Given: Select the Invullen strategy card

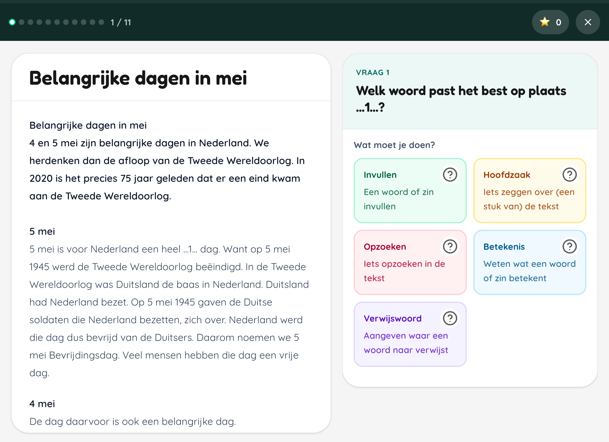Looking at the screenshot, I should 410,191.
